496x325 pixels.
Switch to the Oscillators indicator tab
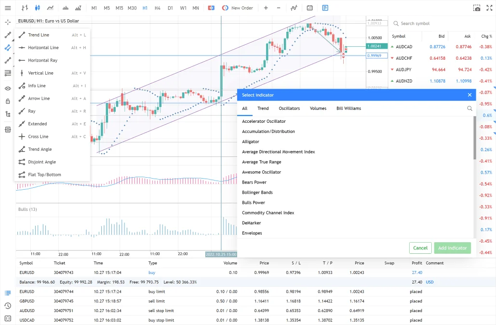289,108
